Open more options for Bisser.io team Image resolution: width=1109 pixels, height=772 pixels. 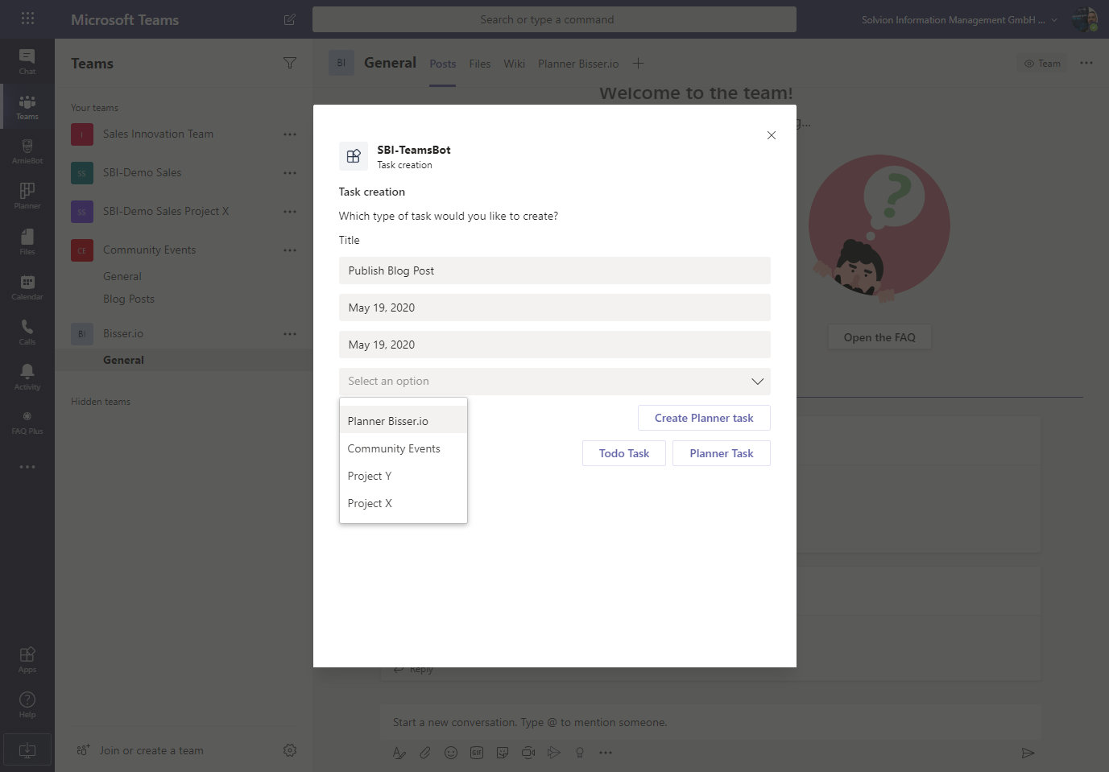click(x=290, y=334)
